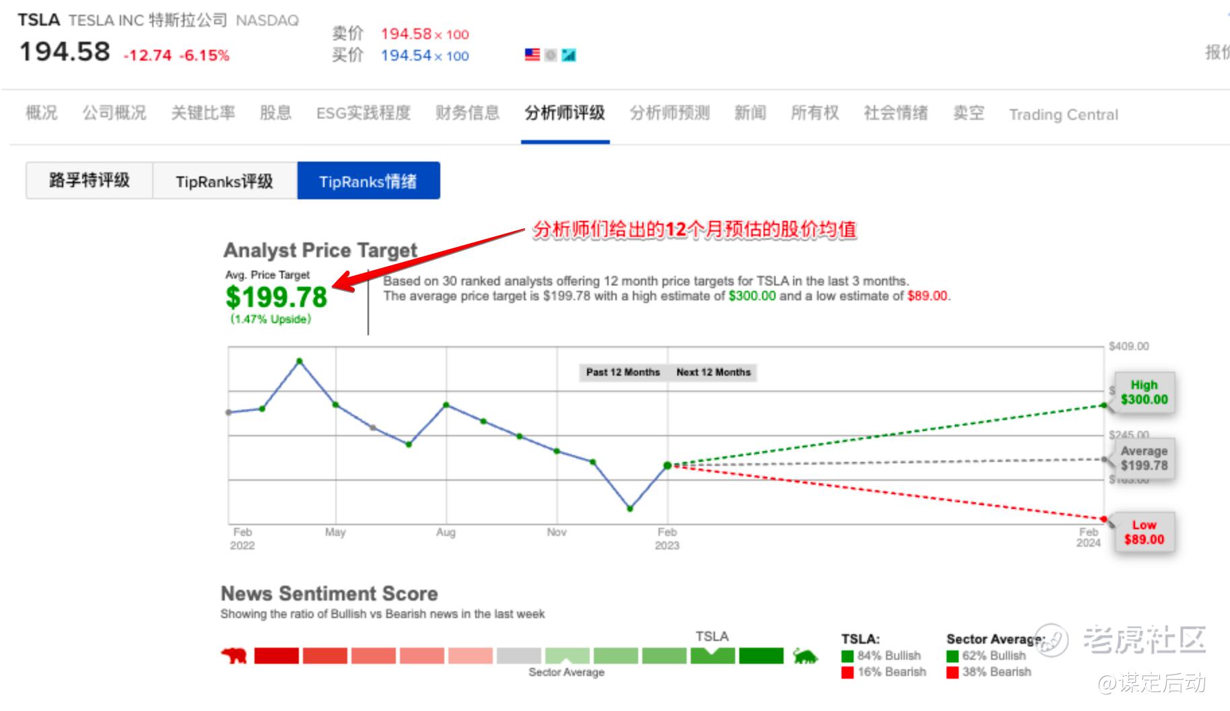The image size is (1230, 711).
Task: Select the 路孚特评级 button
Action: click(90, 180)
